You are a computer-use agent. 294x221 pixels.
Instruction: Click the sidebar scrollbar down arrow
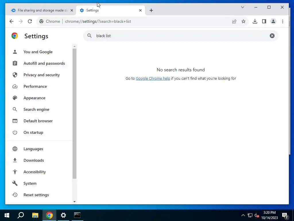pos(74,202)
